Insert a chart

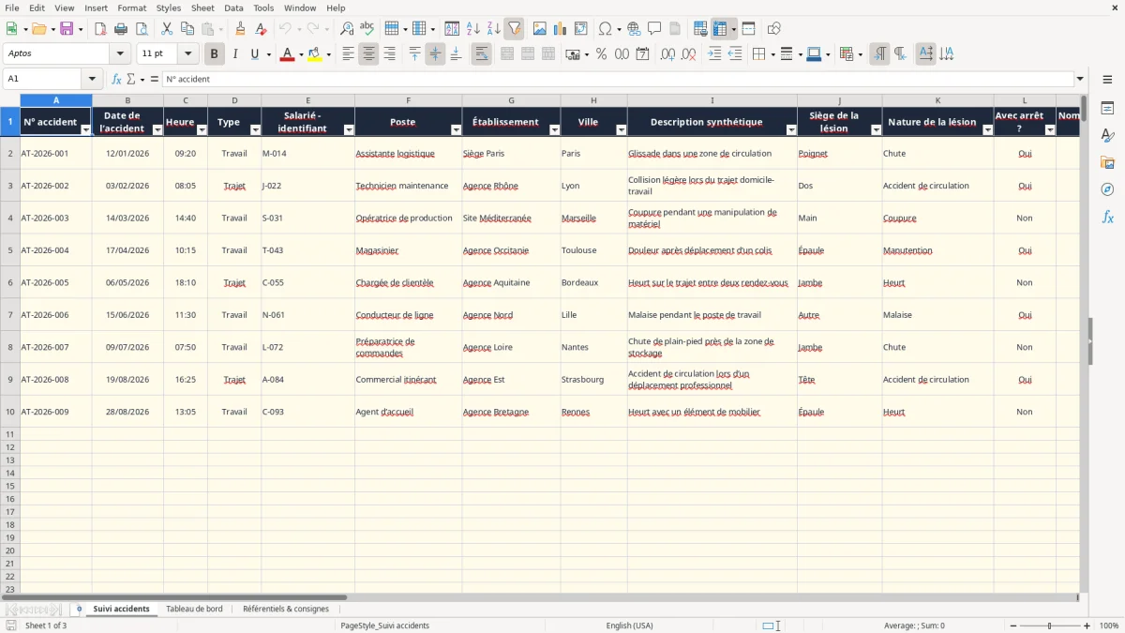pyautogui.click(x=561, y=29)
